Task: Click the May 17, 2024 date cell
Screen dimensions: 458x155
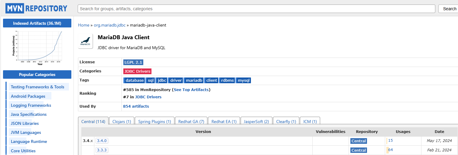Action: pos(439,141)
